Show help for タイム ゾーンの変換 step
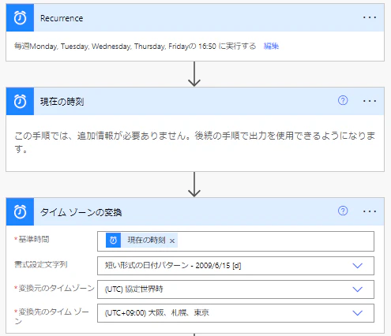Viewport: 391px width, 336px height. [343, 211]
